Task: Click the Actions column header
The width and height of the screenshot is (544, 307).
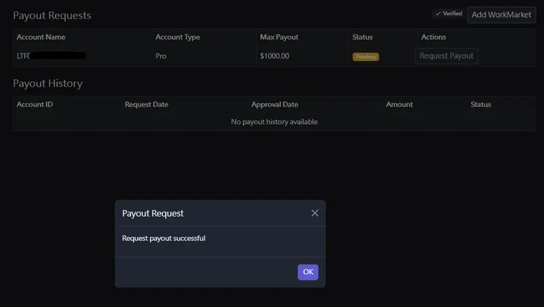Action: (433, 37)
